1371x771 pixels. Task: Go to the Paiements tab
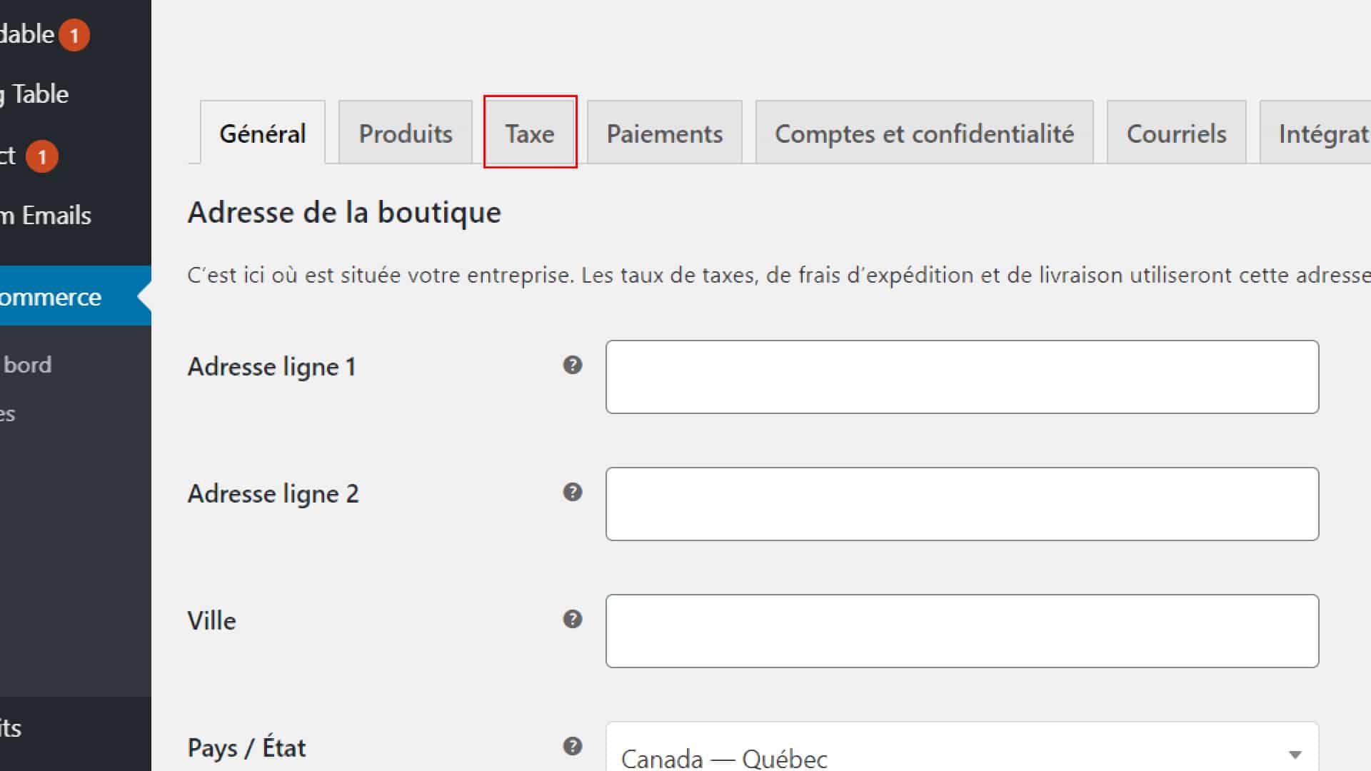pos(665,133)
